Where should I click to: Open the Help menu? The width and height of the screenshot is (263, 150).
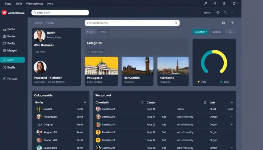[x=50, y=4]
